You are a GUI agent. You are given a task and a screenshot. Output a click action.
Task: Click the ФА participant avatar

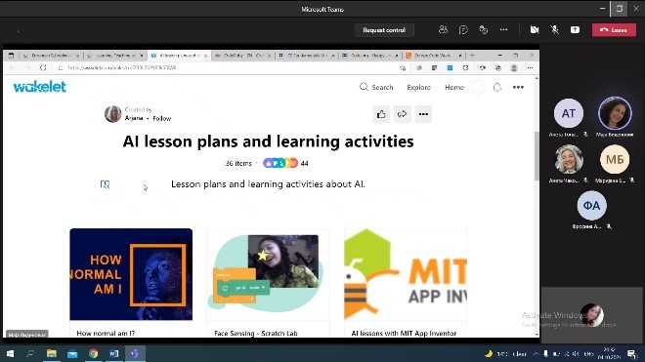click(x=591, y=205)
